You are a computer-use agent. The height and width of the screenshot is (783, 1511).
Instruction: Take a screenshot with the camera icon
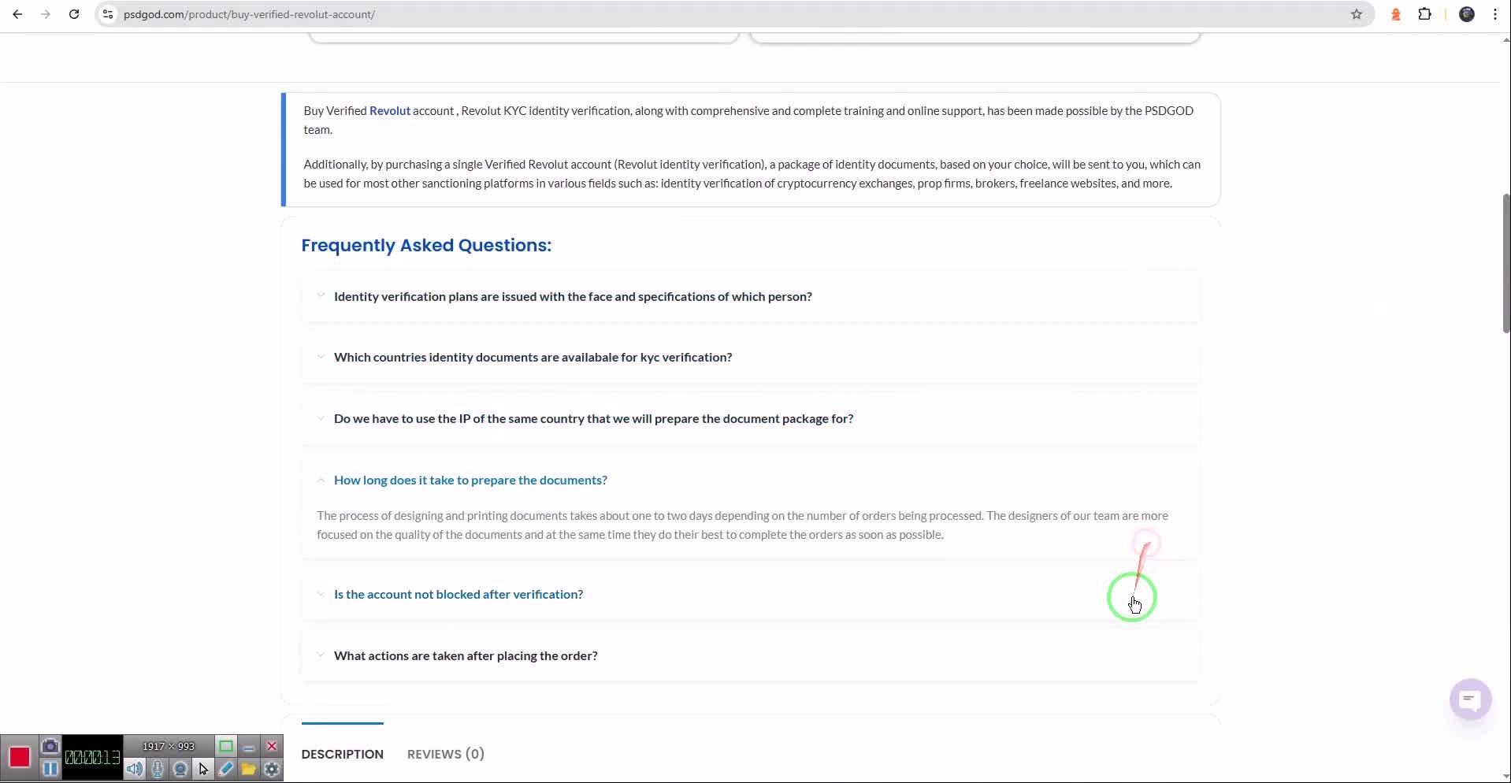pos(50,746)
